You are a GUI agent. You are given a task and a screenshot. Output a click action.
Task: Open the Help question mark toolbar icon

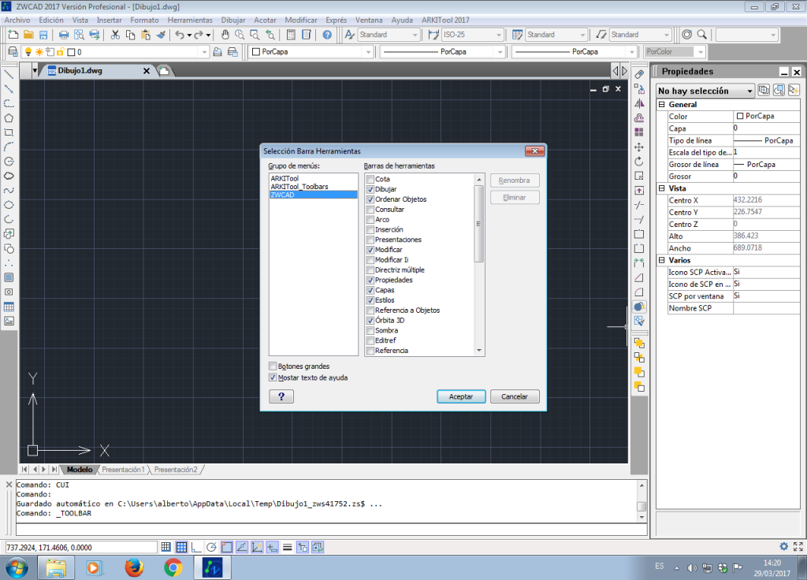tap(327, 35)
